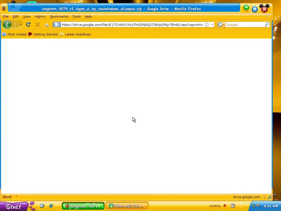Maximize Firefox with the blue button
The height and width of the screenshot is (211, 281).
point(255,9)
